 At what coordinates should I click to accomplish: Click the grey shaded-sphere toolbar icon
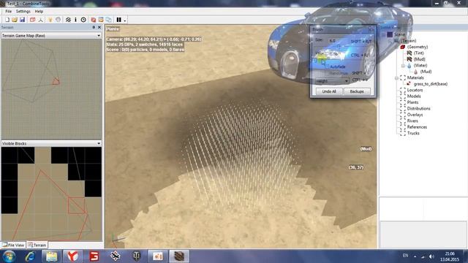pos(58,20)
